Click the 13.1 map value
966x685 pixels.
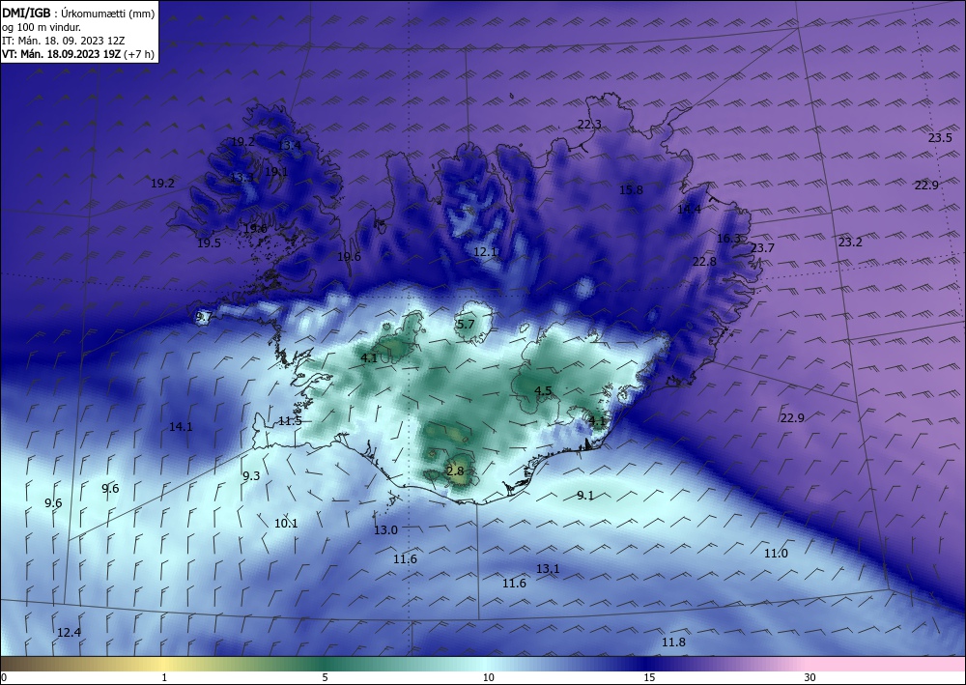pos(548,569)
